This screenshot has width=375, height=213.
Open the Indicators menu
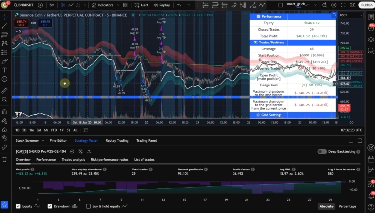pos(103,5)
